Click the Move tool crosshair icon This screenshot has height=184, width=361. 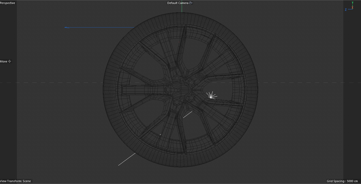coord(9,61)
